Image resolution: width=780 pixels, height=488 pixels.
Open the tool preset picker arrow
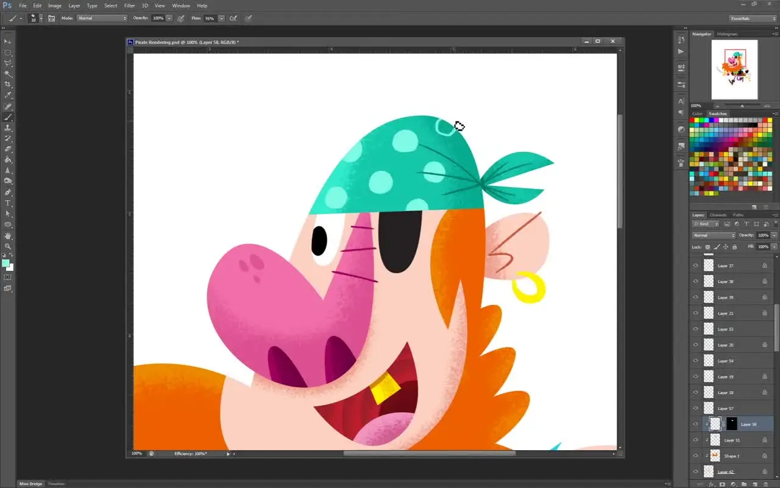[21, 18]
